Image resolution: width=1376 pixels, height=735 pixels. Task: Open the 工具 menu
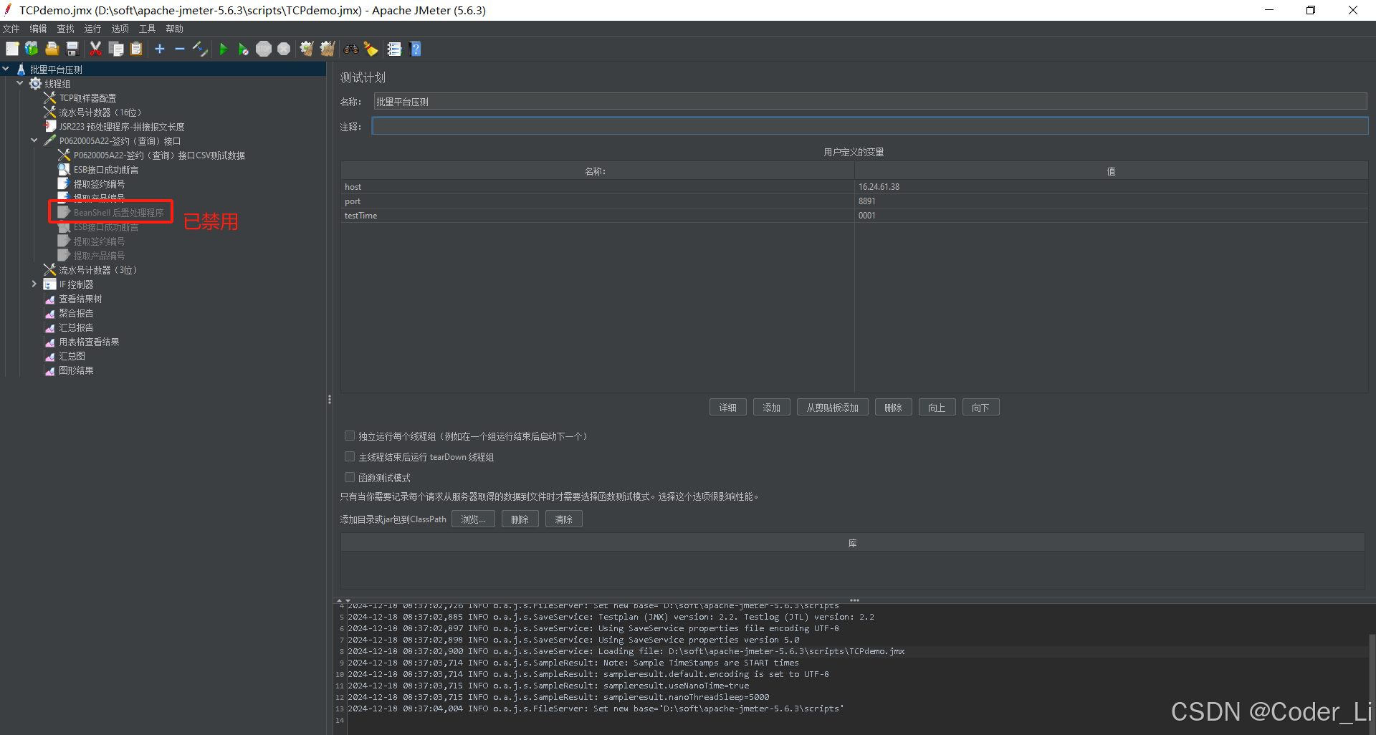point(147,29)
